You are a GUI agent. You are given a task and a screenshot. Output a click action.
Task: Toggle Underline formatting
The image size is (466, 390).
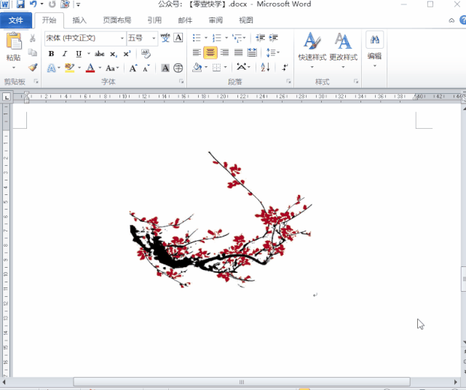[79, 54]
